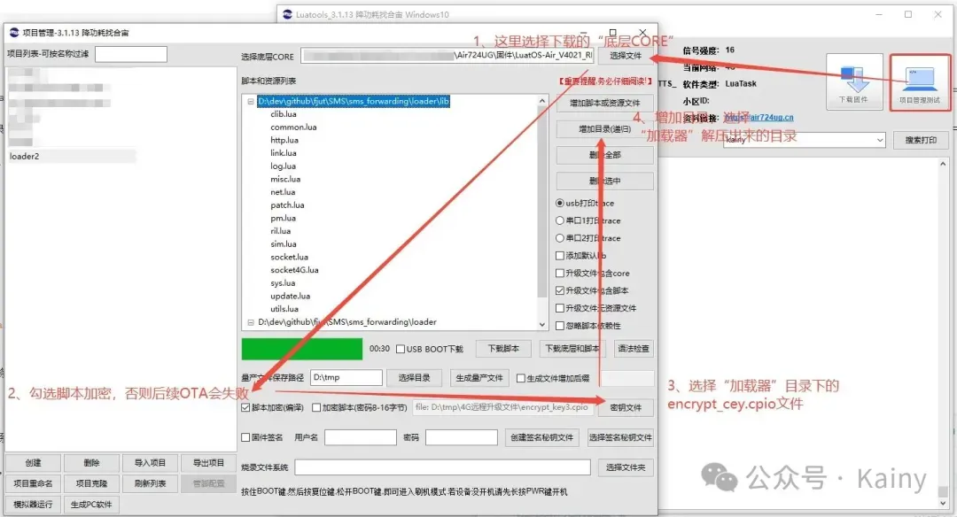Screen dimensions: 957x517
Task: Click 选择文件夹 button
Action: (x=626, y=467)
